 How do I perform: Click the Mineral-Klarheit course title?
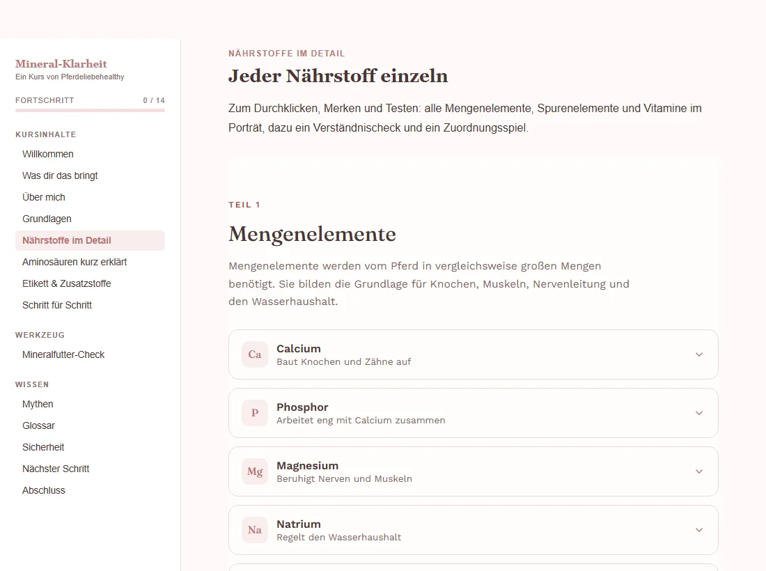tap(61, 64)
